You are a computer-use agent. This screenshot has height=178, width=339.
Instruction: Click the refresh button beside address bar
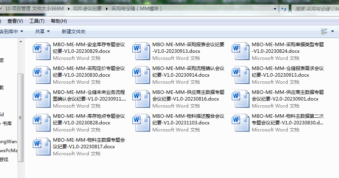coord(284,8)
